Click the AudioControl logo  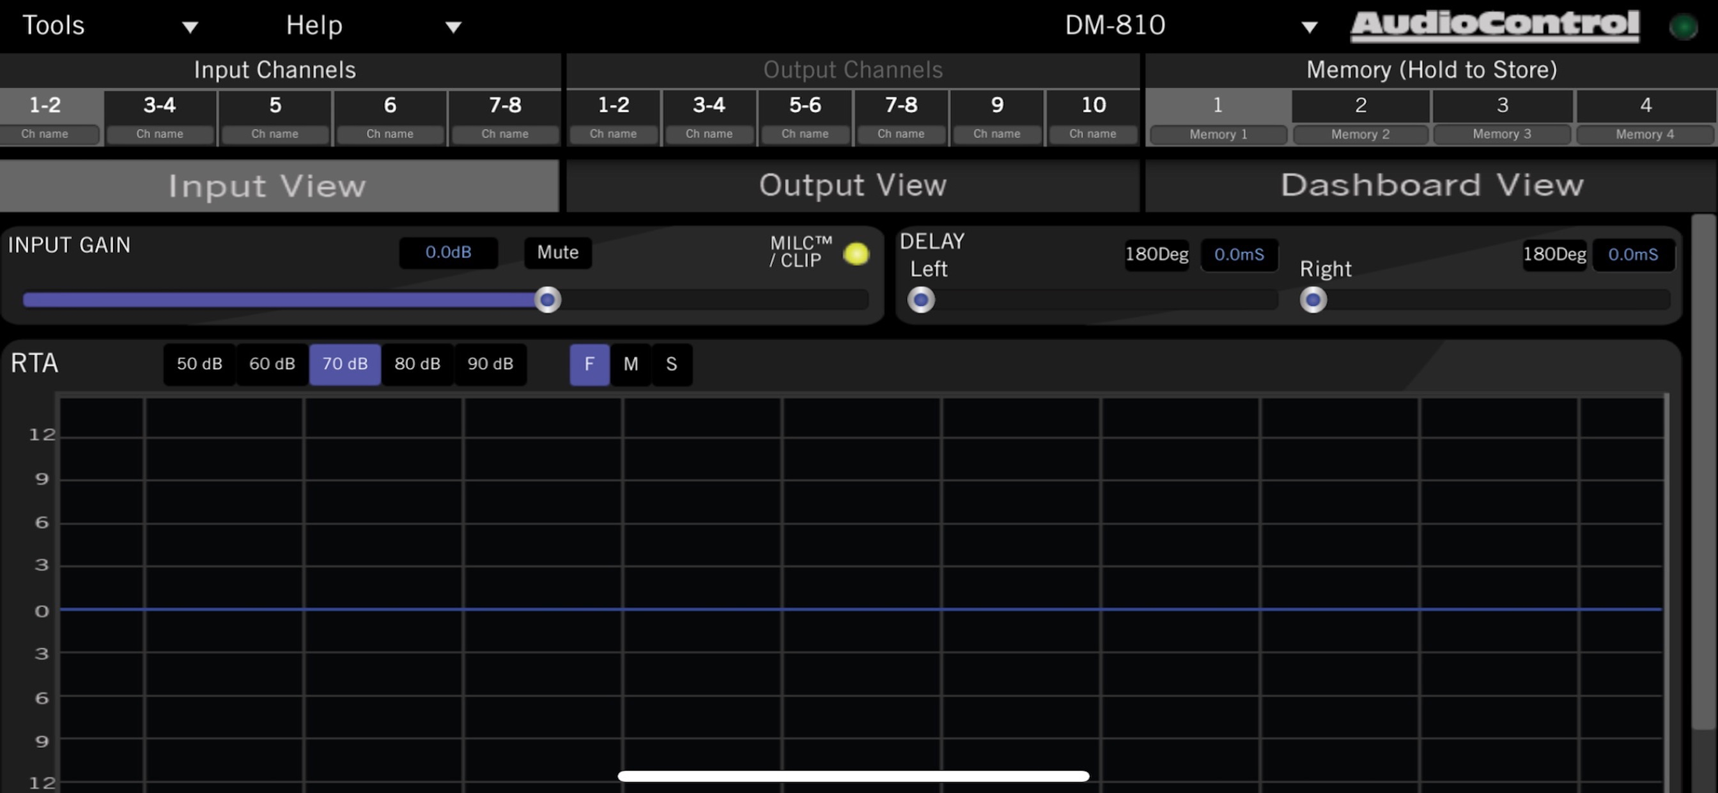click(x=1494, y=26)
